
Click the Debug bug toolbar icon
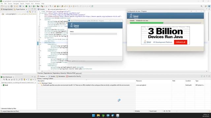coord(30,6)
